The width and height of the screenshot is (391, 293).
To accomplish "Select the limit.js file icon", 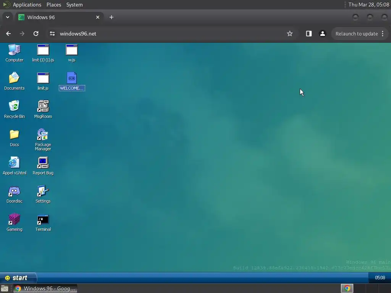I will pyautogui.click(x=43, y=81).
